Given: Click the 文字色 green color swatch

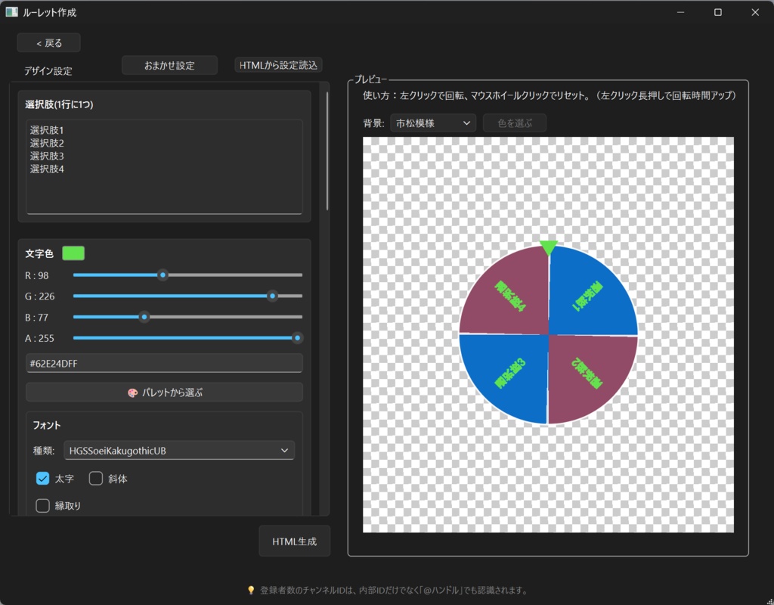Looking at the screenshot, I should (x=73, y=253).
